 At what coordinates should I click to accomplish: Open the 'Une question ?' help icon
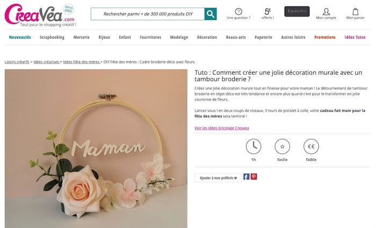238,11
